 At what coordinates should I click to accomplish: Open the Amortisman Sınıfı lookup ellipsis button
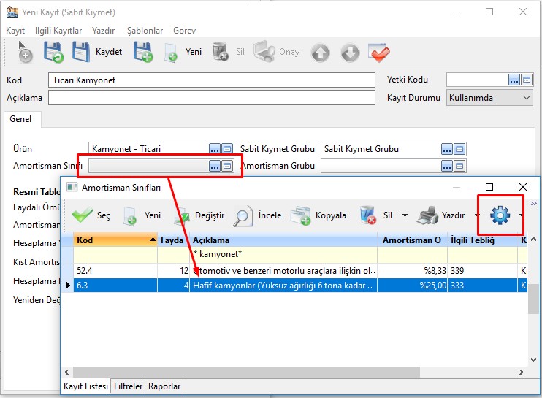coord(214,166)
